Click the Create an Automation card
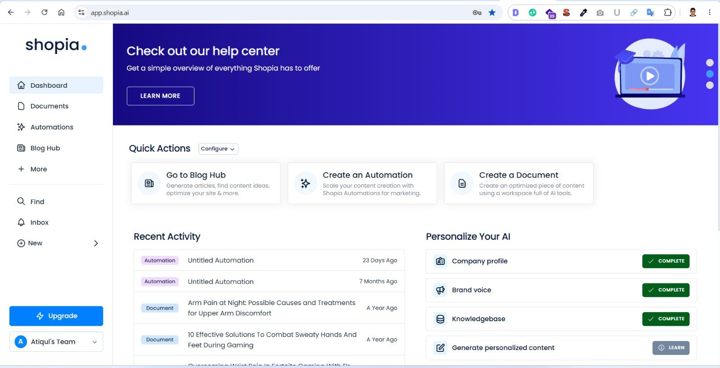This screenshot has height=368, width=720. click(x=362, y=183)
